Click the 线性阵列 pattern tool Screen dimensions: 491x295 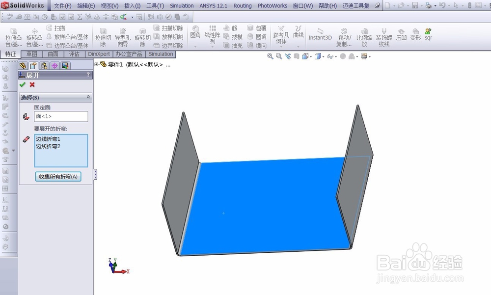(212, 35)
